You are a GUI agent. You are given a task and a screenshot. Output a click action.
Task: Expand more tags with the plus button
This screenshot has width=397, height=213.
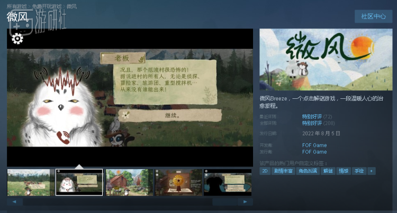pos(372,171)
